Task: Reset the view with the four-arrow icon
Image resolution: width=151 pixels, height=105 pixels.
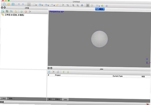Action: [x=82, y=5]
